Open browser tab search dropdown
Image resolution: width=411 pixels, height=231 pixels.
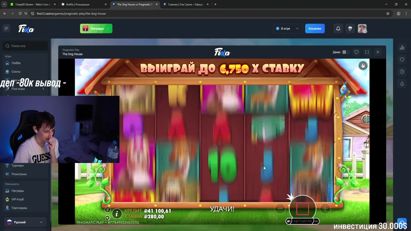click(4, 4)
